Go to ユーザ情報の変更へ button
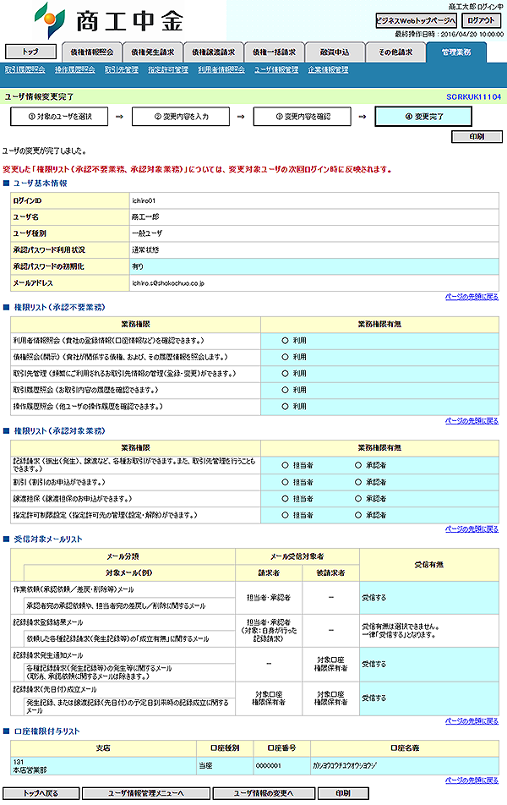The height and width of the screenshot is (805, 507). point(264,794)
